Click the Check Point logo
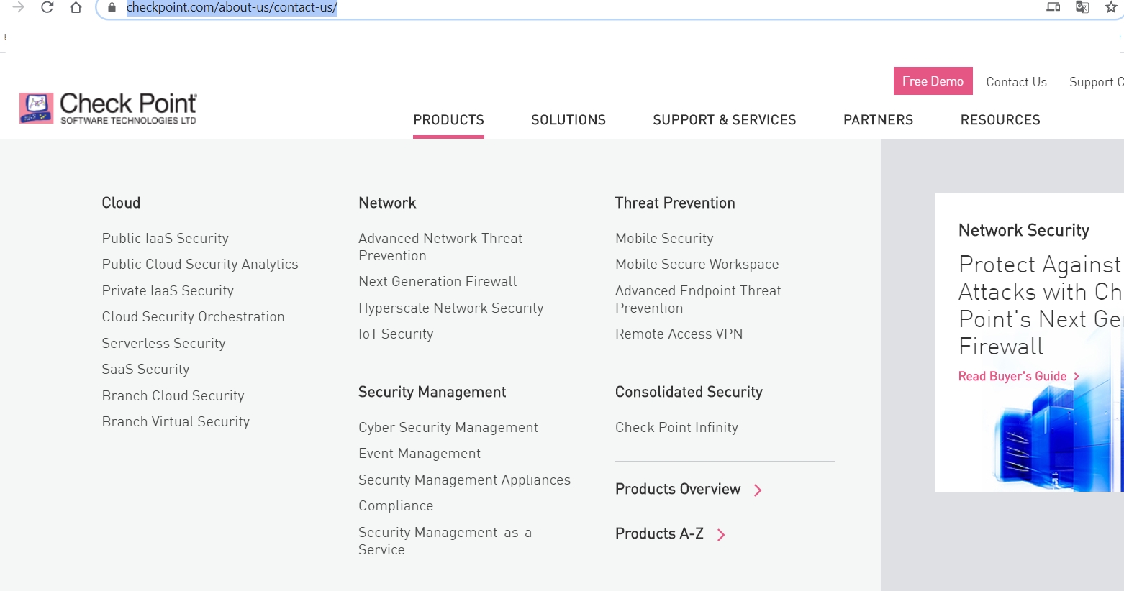The height and width of the screenshot is (591, 1124). point(108,109)
